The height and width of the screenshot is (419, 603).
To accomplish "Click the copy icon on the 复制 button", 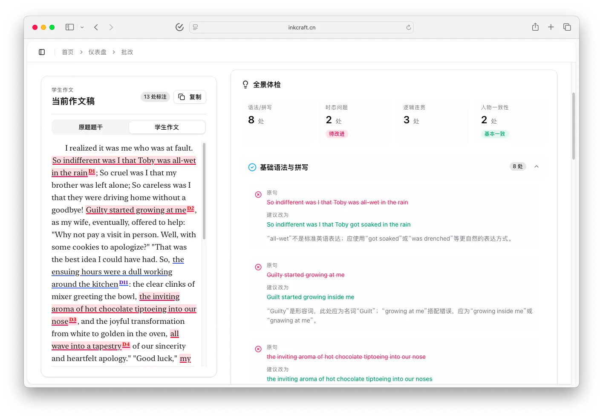I will (182, 97).
